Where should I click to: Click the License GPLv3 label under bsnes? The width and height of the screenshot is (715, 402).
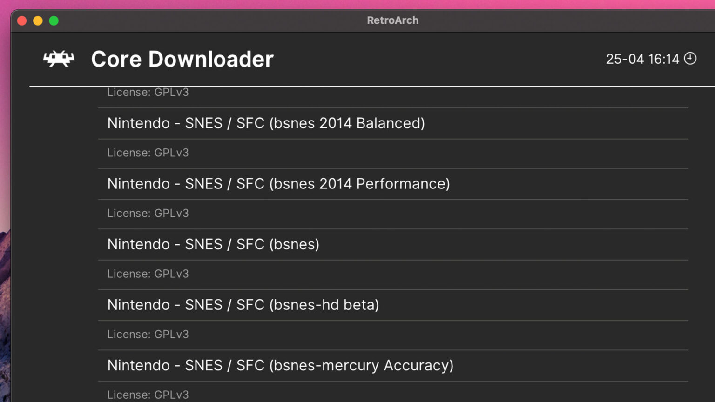coord(148,274)
